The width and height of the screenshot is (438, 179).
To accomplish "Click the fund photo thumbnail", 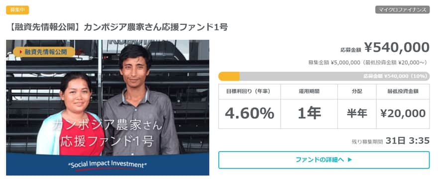I will (x=108, y=107).
